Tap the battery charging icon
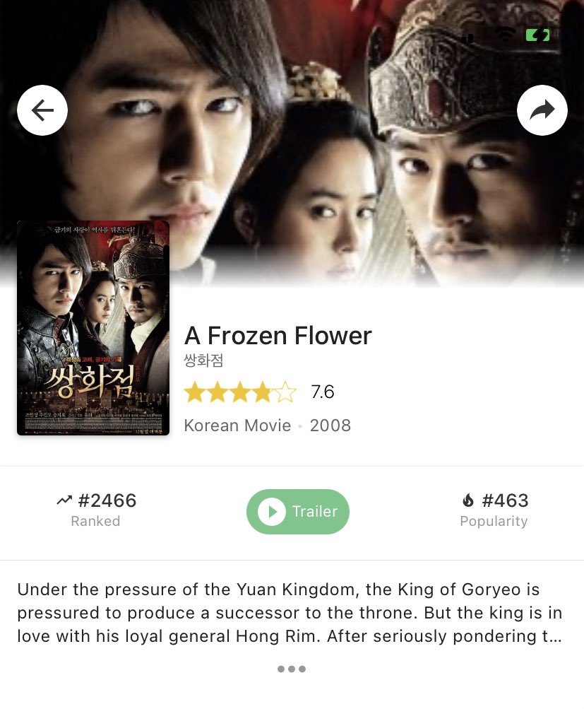Screen dimensions: 584x709 [538, 35]
